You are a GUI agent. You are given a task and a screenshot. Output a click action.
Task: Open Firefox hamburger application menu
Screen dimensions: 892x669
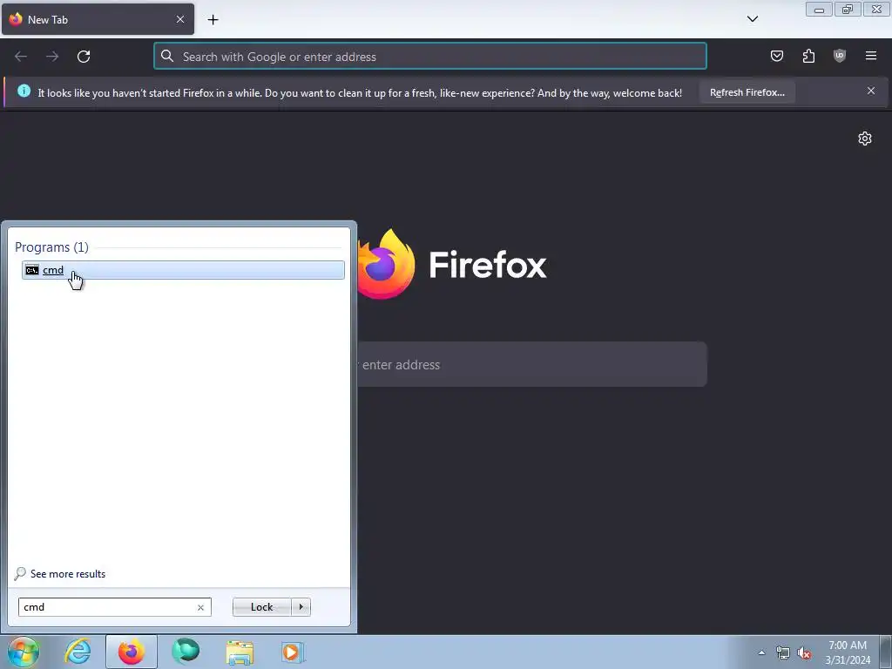click(x=871, y=56)
